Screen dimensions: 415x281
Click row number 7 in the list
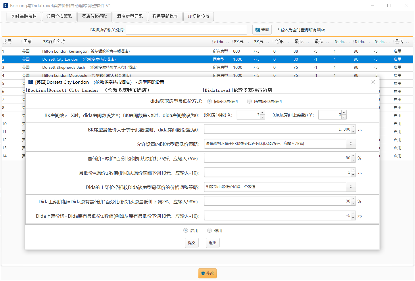pos(3,100)
